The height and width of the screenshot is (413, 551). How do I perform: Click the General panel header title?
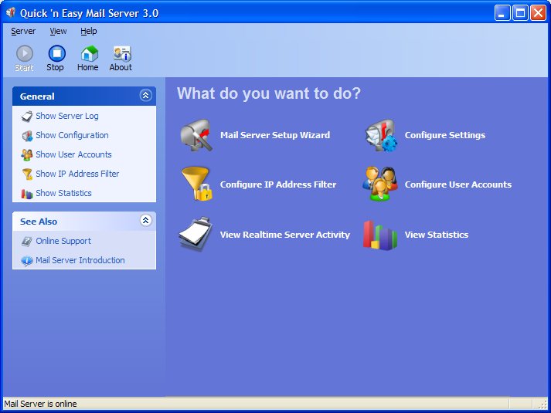coord(37,96)
